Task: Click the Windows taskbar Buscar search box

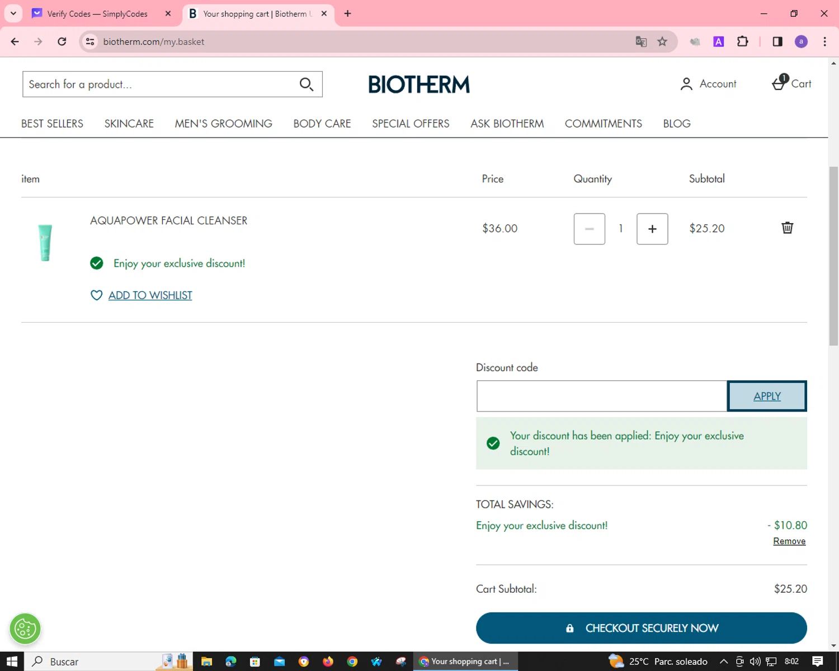Action: [x=109, y=661]
